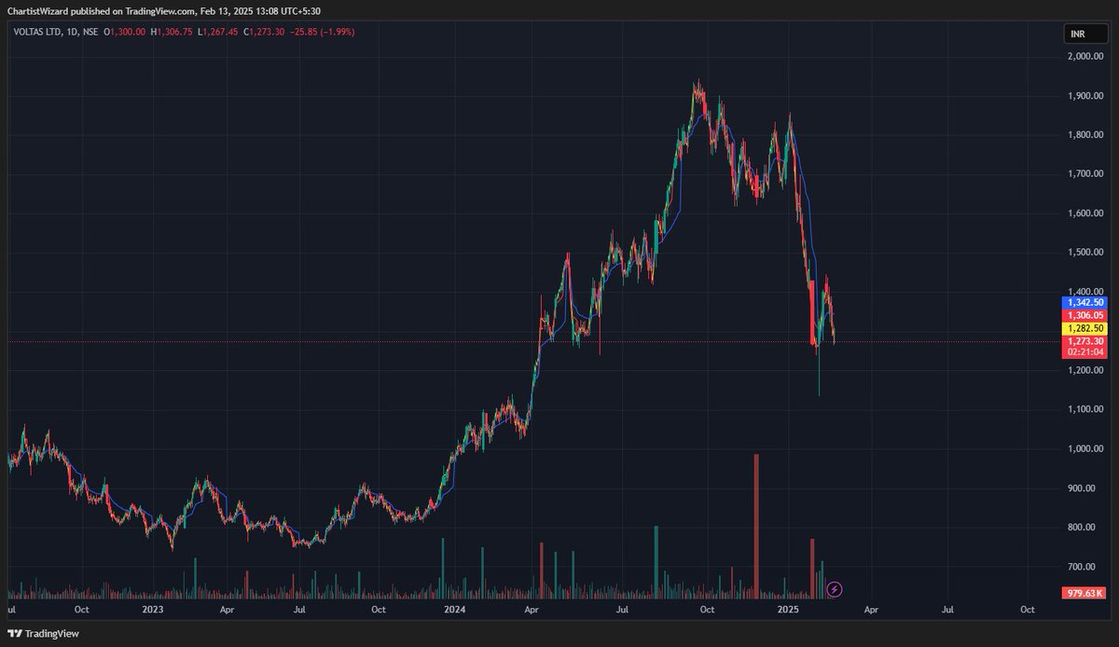The image size is (1119, 647).
Task: Click the 1,800.00 price axis label
Action: pyautogui.click(x=1085, y=135)
